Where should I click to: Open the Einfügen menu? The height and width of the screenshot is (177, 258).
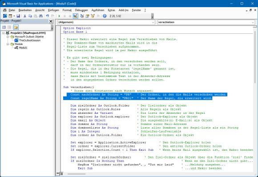click(53, 10)
